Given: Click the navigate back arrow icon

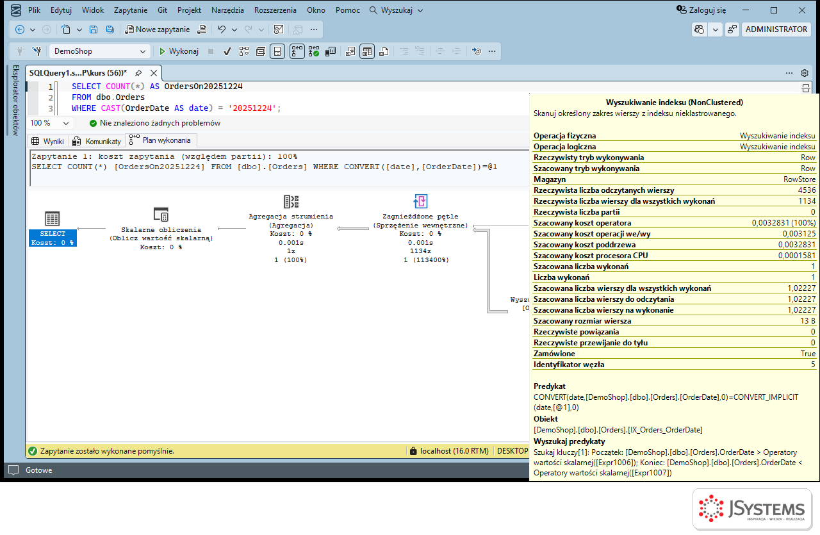Looking at the screenshot, I should (x=20, y=29).
